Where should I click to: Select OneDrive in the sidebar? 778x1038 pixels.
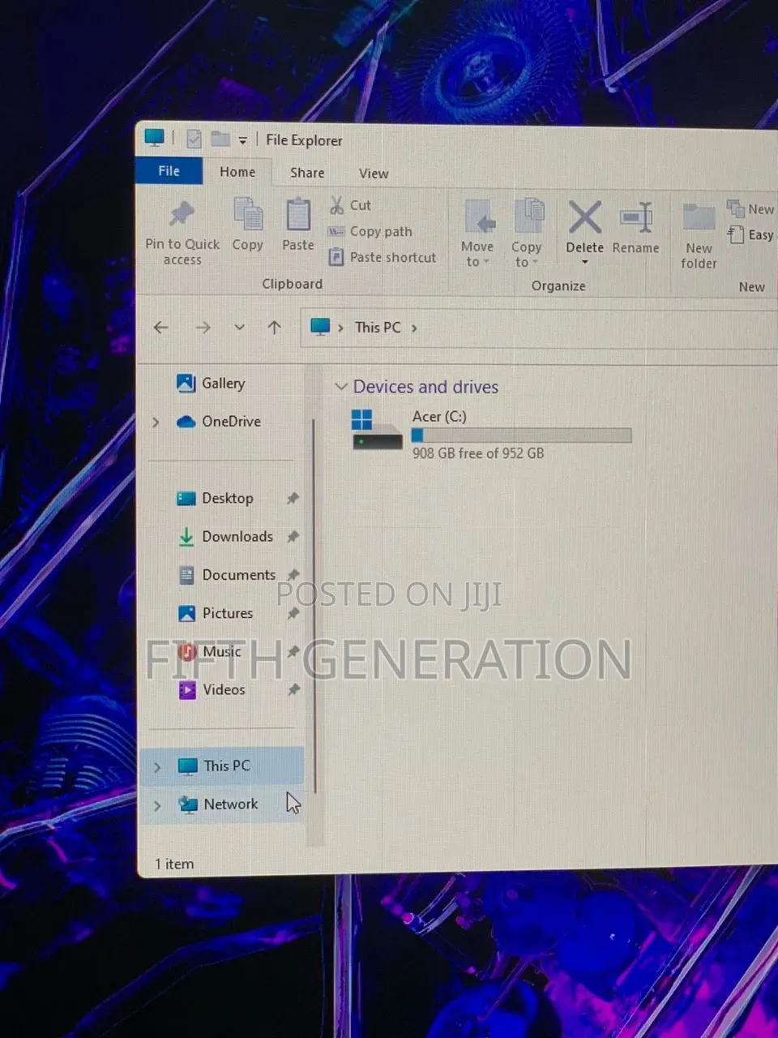219,421
